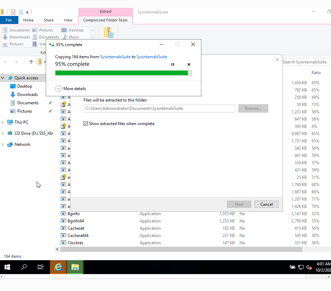Screen dimensions: 331x291
Task: Click the Browse button
Action: point(253,108)
